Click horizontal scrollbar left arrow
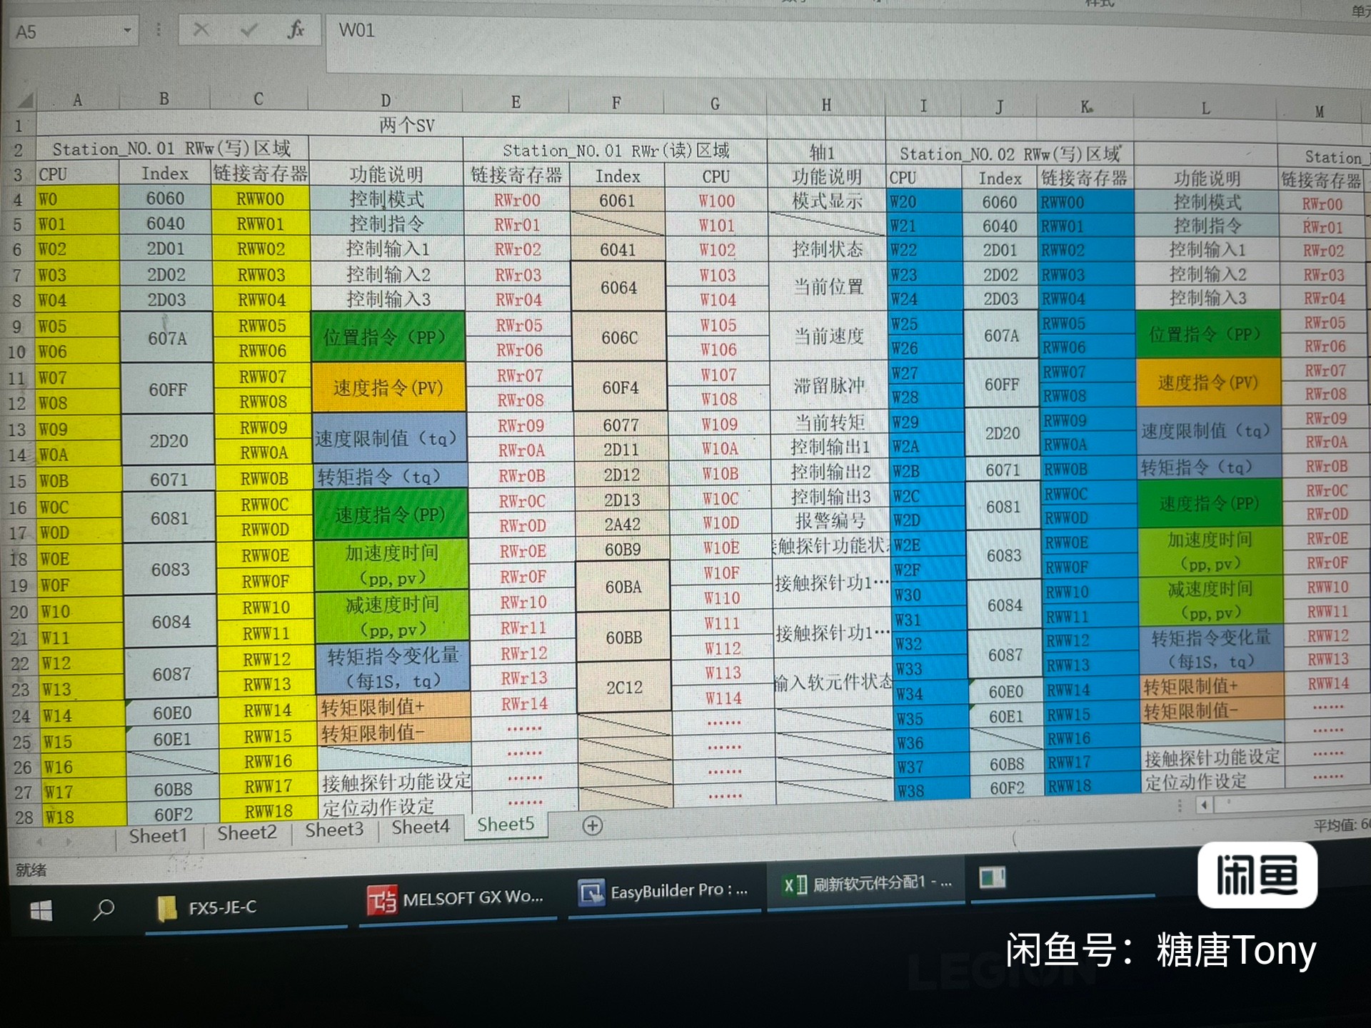Image resolution: width=1371 pixels, height=1028 pixels. [1205, 805]
